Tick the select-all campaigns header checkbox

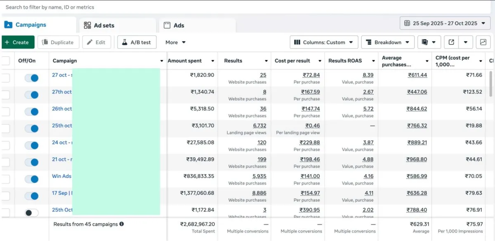[5, 61]
